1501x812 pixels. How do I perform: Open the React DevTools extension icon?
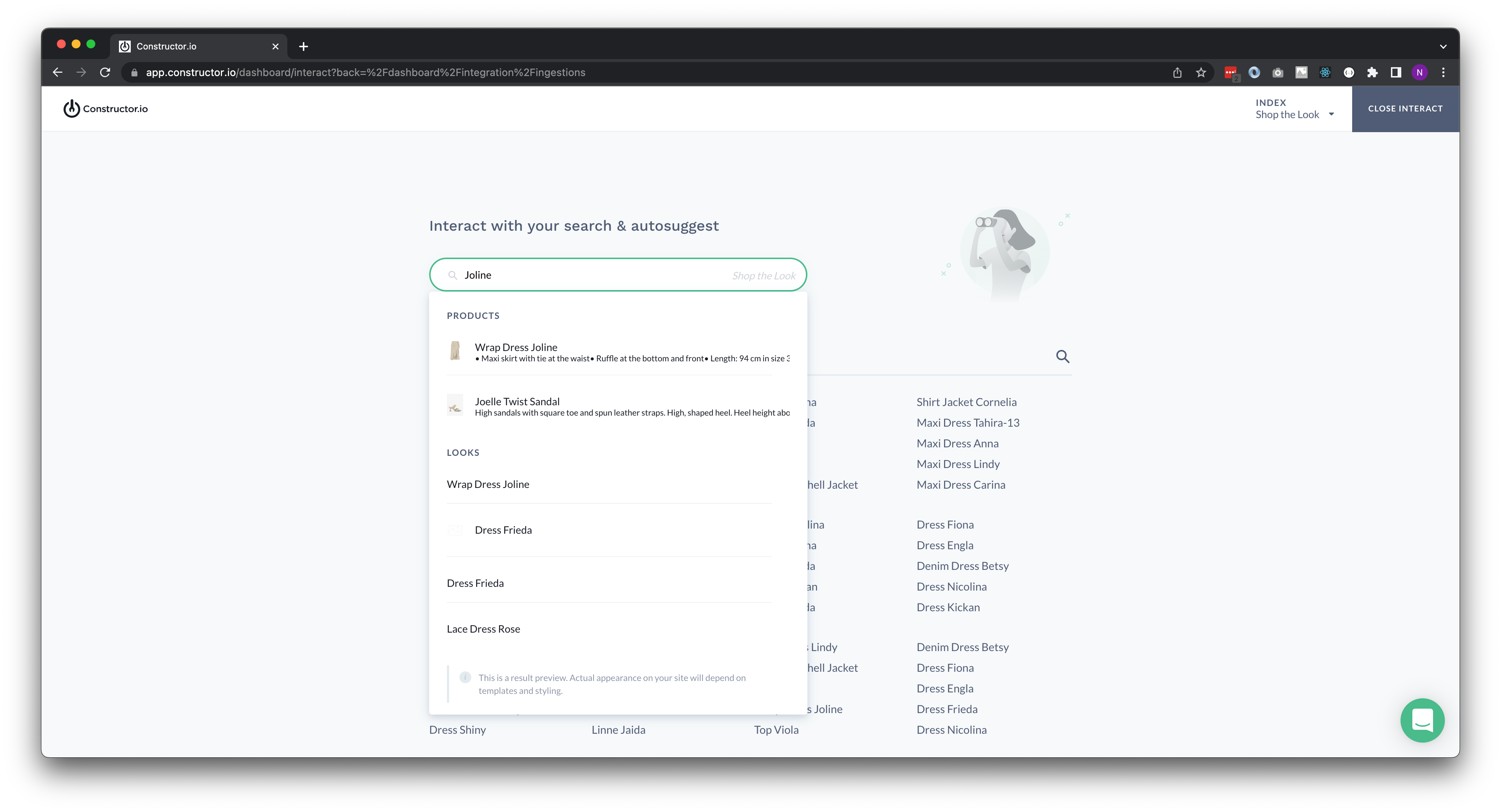tap(1325, 73)
